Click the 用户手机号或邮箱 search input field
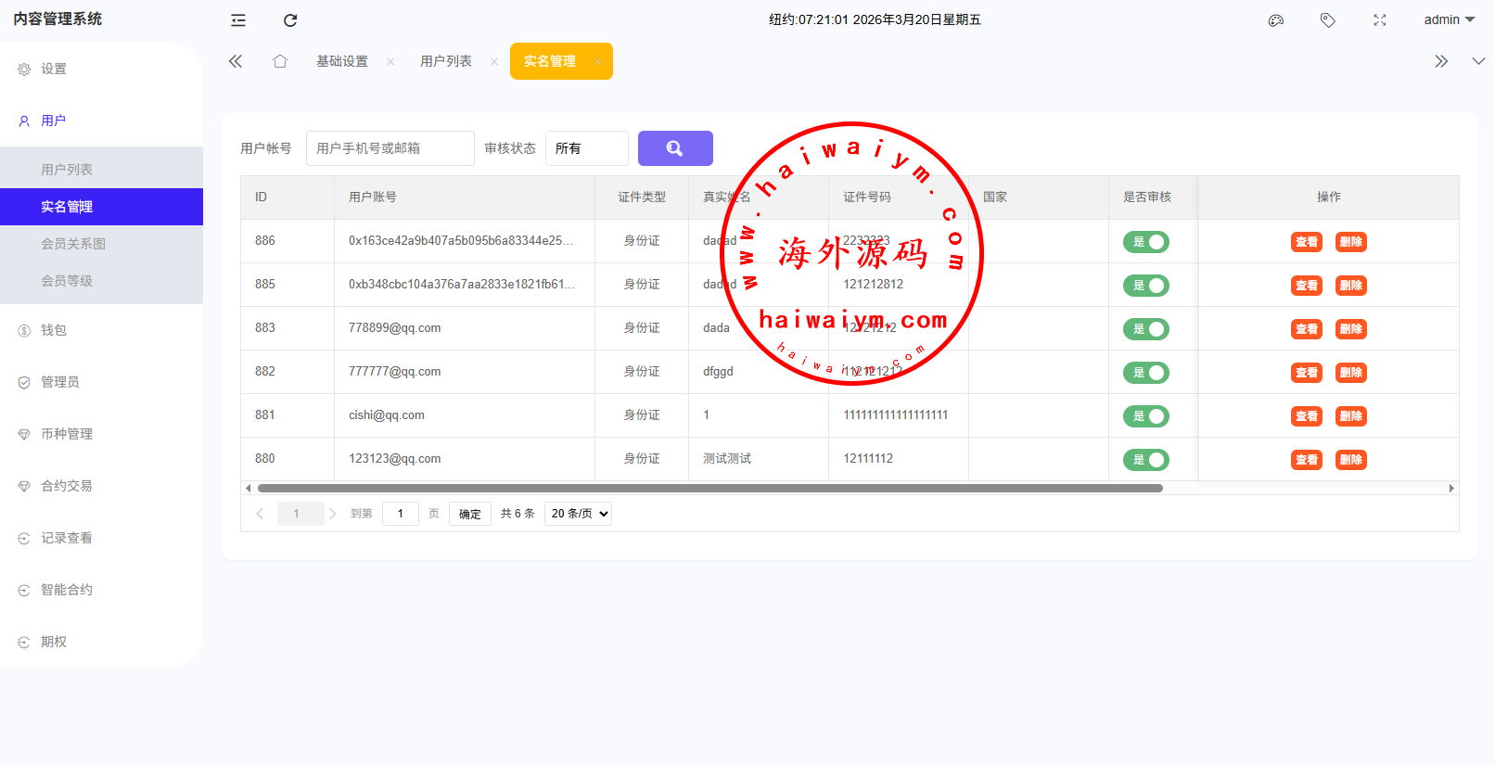Screen dimensions: 1495x765 390,148
